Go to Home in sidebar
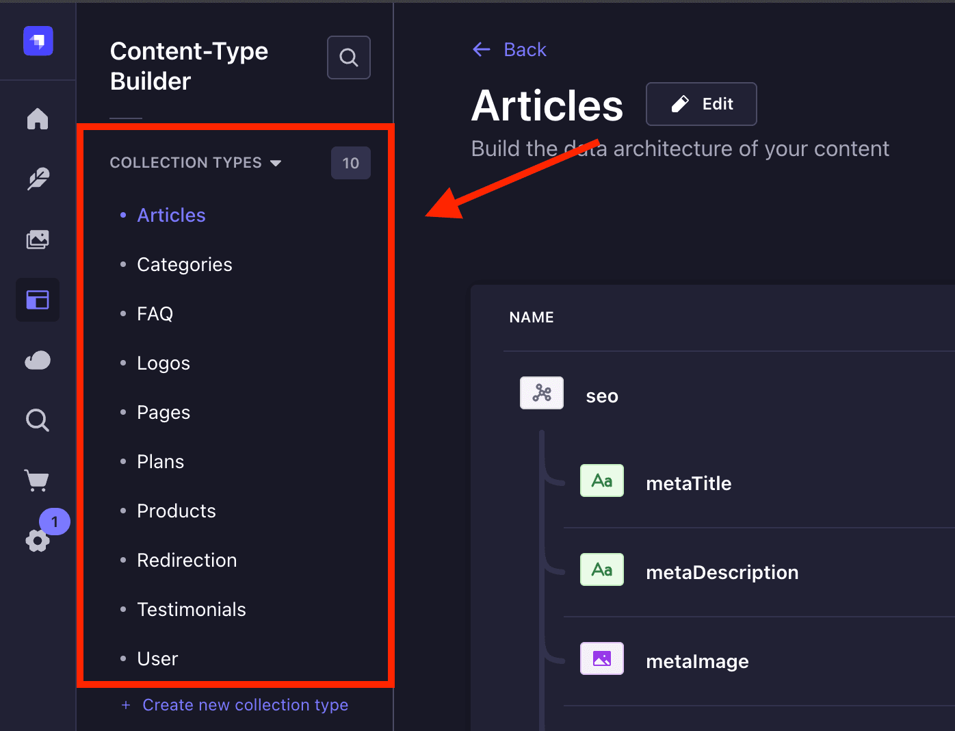Image resolution: width=955 pixels, height=731 pixels. coord(38,118)
